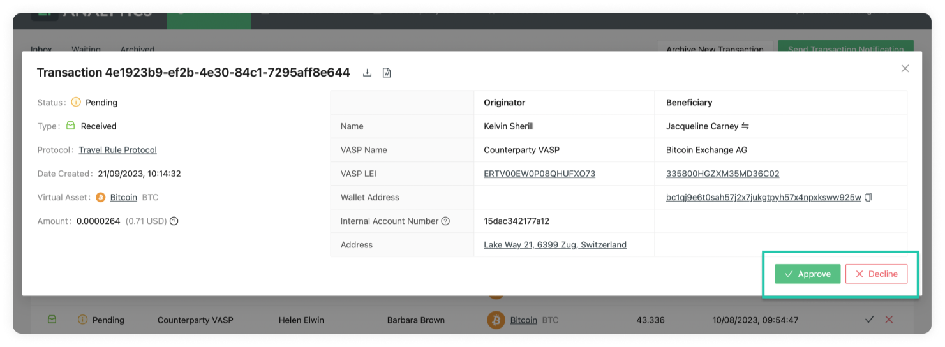Click the download transaction icon
The width and height of the screenshot is (945, 347).
(x=367, y=73)
